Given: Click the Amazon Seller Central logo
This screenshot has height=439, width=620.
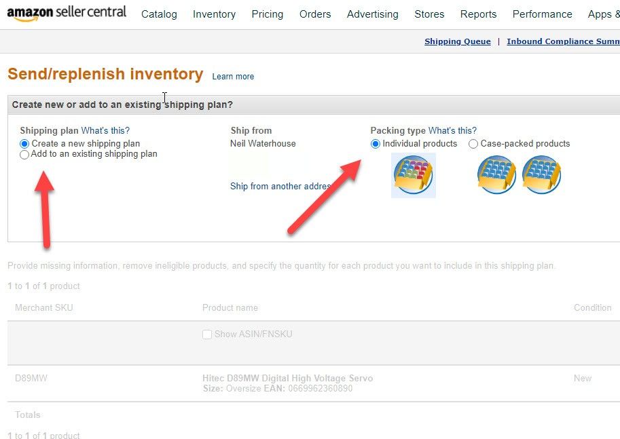Looking at the screenshot, I should click(x=67, y=13).
